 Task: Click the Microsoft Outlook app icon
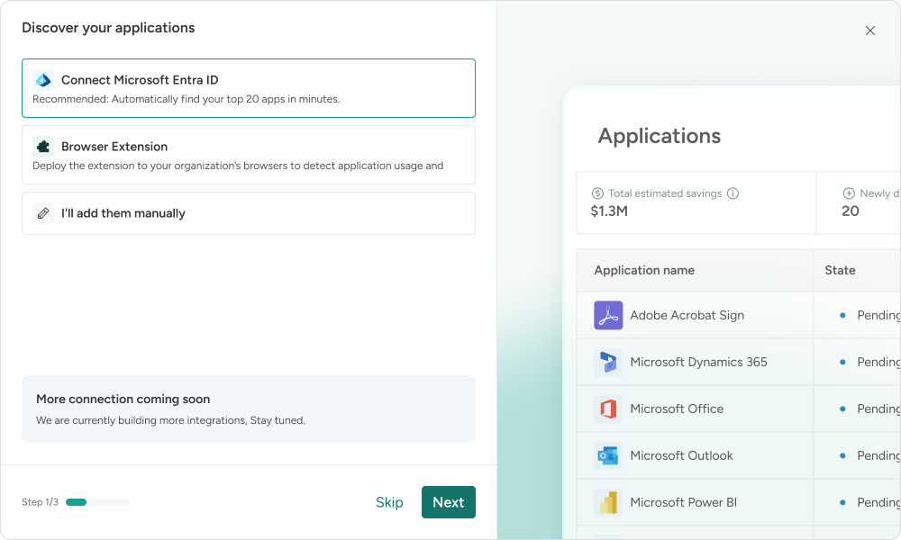coord(608,455)
